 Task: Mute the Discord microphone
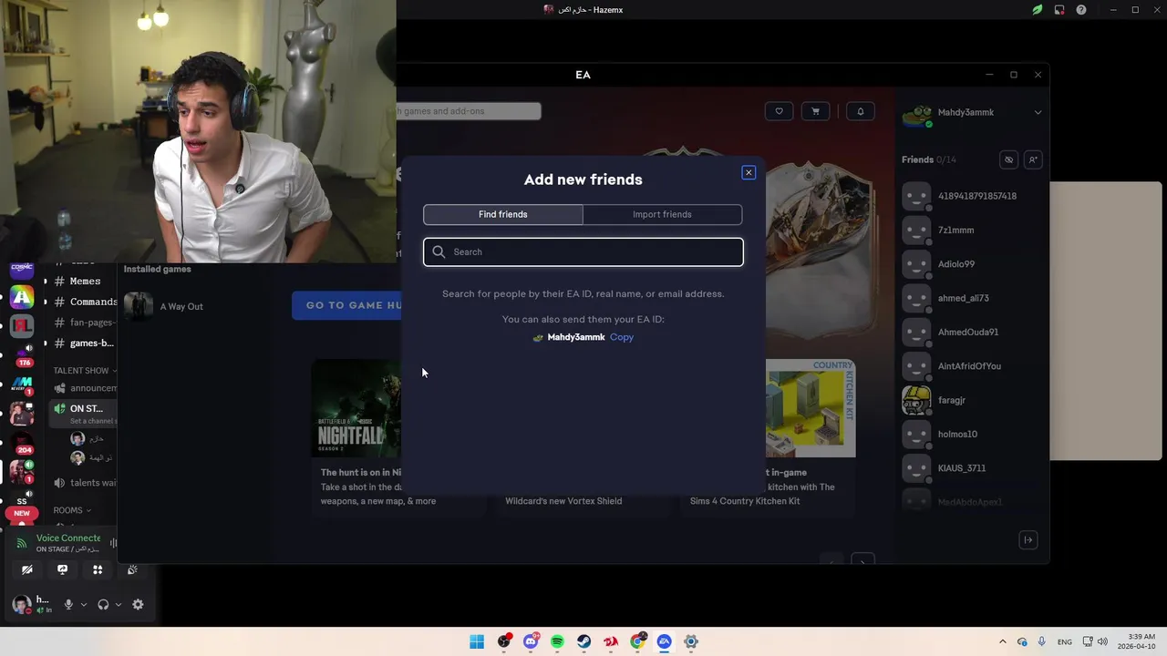click(x=68, y=604)
